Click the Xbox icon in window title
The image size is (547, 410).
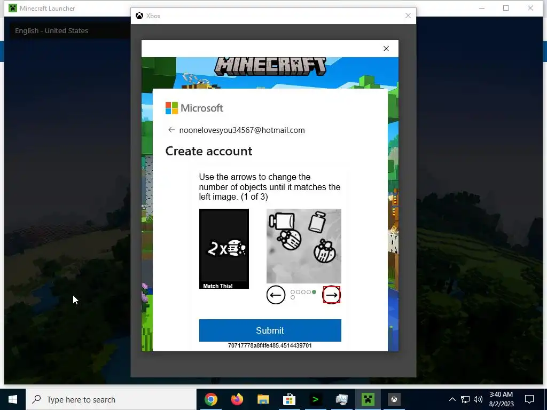(x=139, y=15)
